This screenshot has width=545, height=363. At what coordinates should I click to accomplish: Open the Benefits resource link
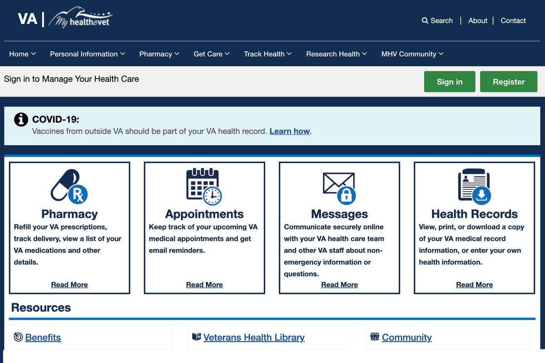(43, 338)
